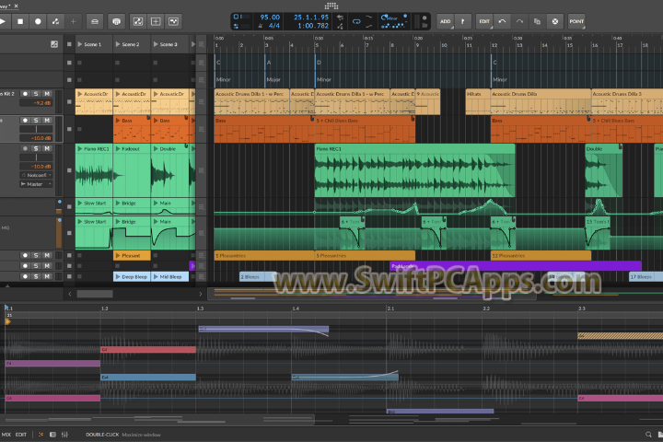The width and height of the screenshot is (663, 442).
Task: Mute the Deep Bleep track
Action: tap(47, 276)
